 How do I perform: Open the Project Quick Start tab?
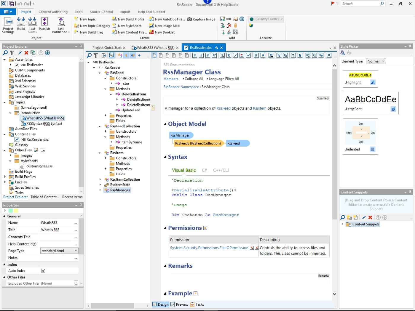[107, 48]
